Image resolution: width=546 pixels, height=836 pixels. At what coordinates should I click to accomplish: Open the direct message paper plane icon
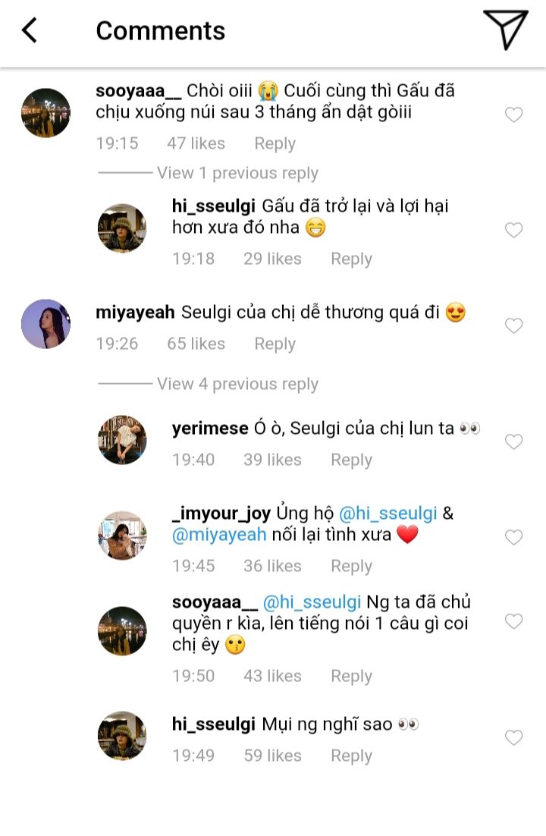(x=505, y=30)
